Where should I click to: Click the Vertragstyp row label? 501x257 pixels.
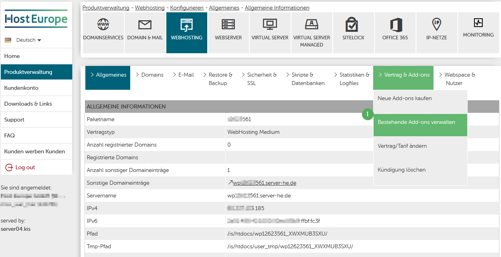101,132
